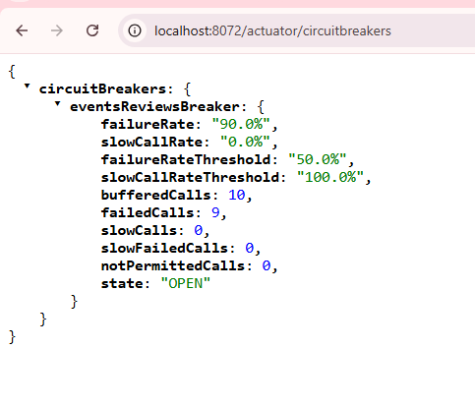Click the failureRate value "90.0%"
This screenshot has width=475, height=407.
coord(241,124)
